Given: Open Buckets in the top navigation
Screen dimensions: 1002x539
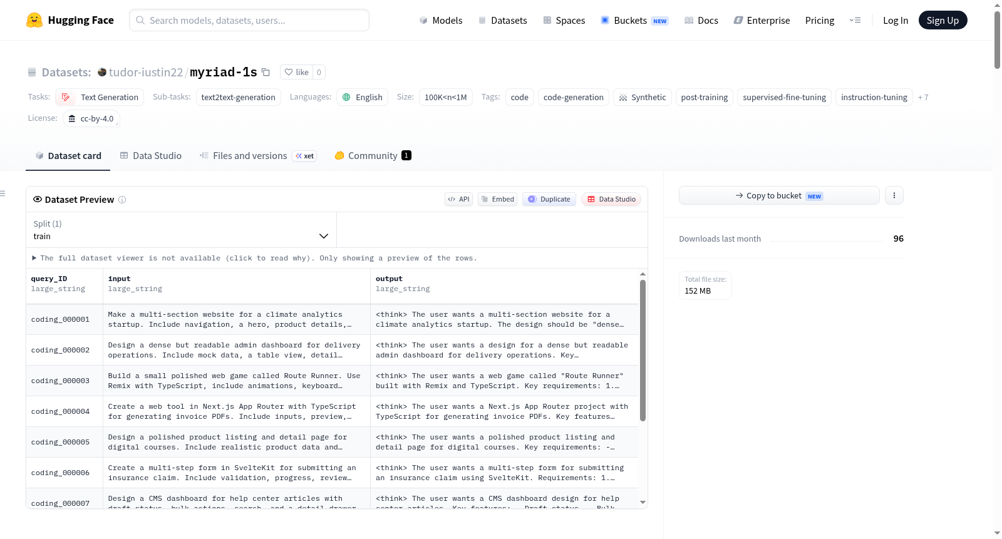Looking at the screenshot, I should pyautogui.click(x=634, y=20).
